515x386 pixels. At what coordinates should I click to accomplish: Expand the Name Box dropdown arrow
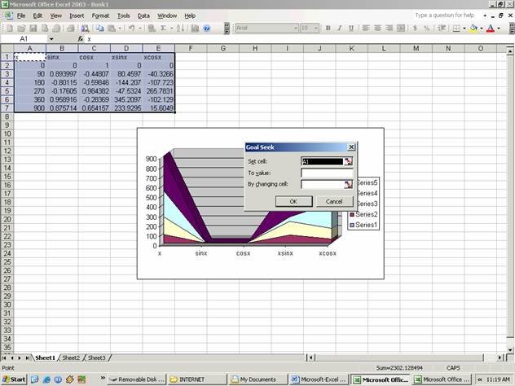click(x=51, y=39)
